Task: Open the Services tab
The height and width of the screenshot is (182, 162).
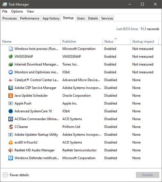Action: pyautogui.click(x=107, y=18)
